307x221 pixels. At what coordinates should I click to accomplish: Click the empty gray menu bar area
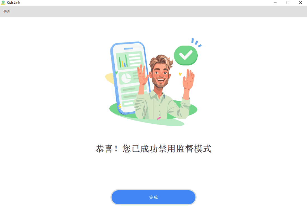157,12
